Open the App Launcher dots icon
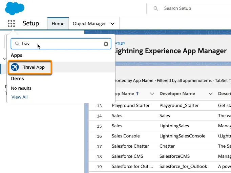The image size is (231, 173). click(11, 24)
